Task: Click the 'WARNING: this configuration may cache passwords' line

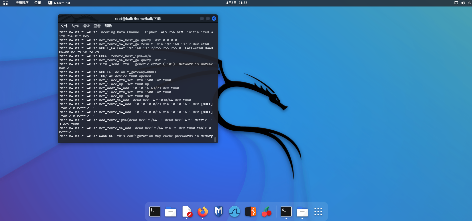Action: pos(136,136)
